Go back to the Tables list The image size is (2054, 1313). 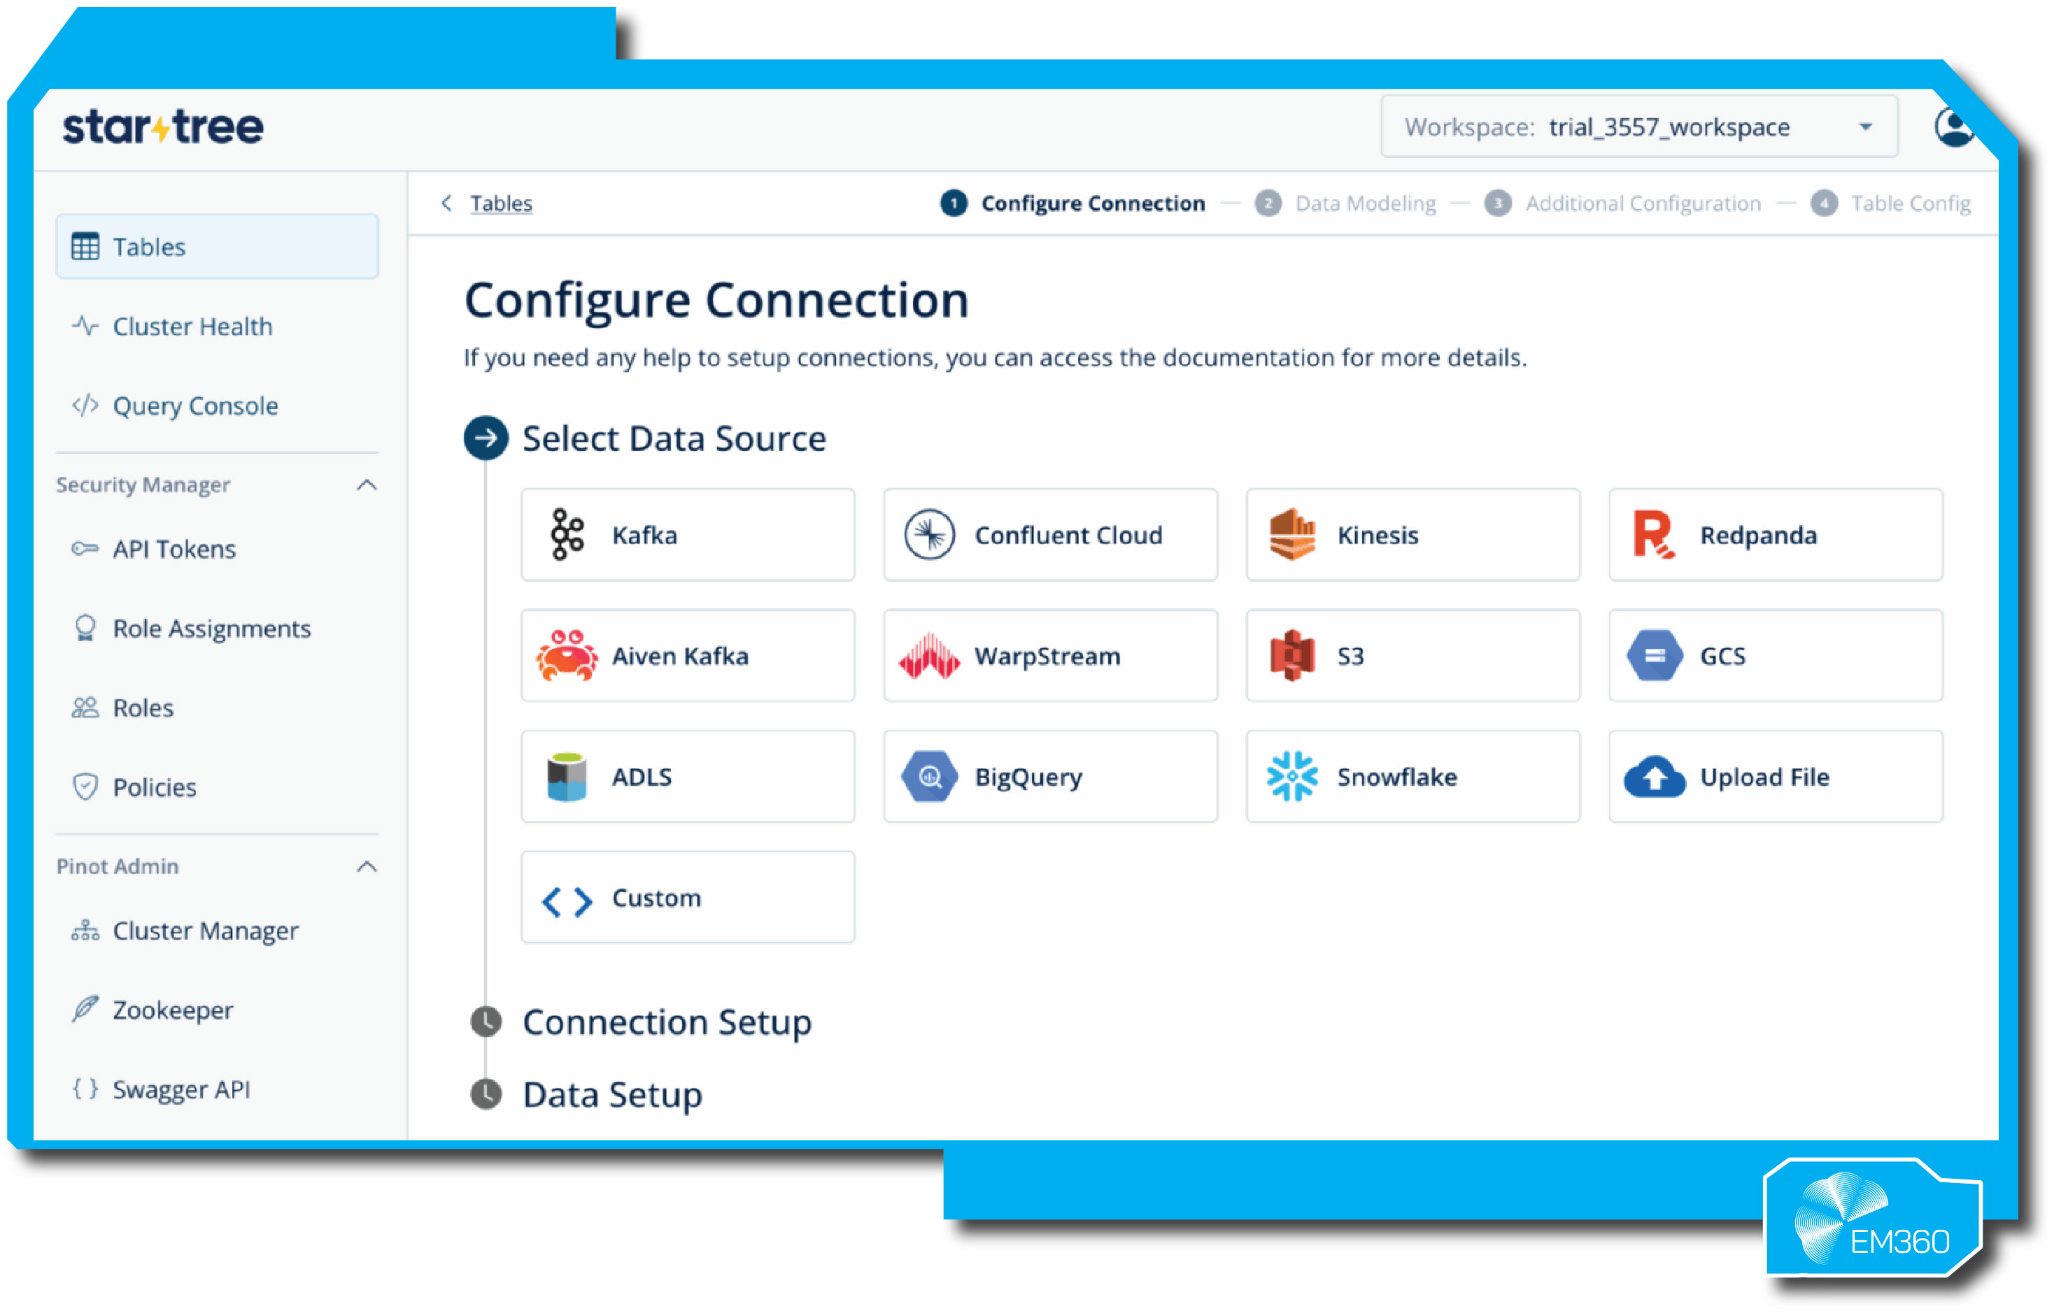(x=501, y=203)
